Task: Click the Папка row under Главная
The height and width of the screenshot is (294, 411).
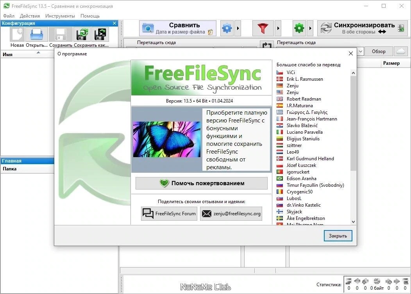Action: tap(27, 169)
